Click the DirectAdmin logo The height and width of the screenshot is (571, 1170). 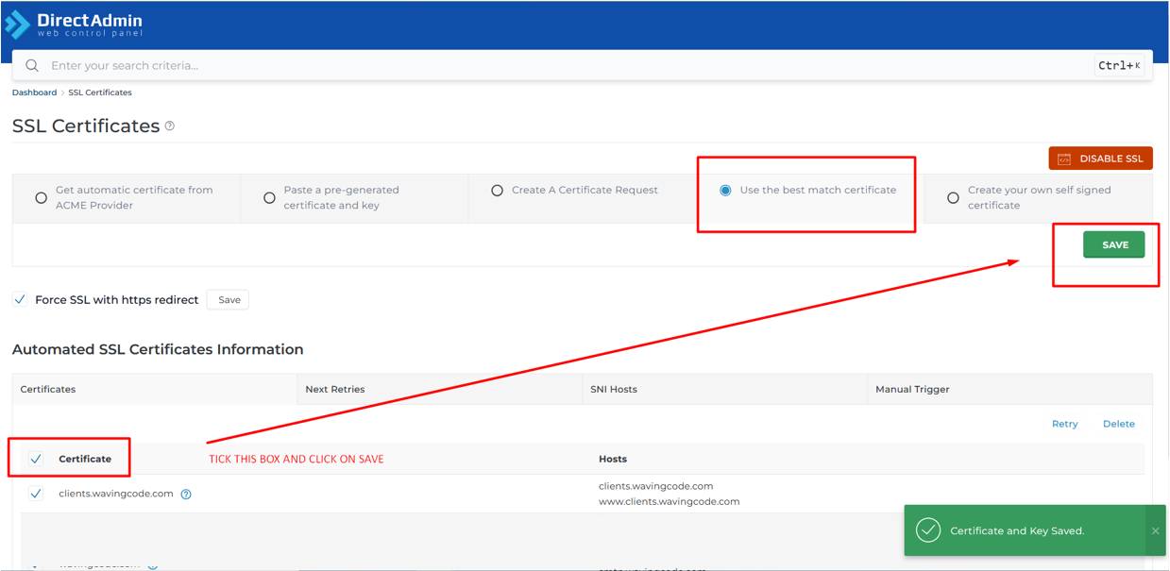[x=76, y=24]
